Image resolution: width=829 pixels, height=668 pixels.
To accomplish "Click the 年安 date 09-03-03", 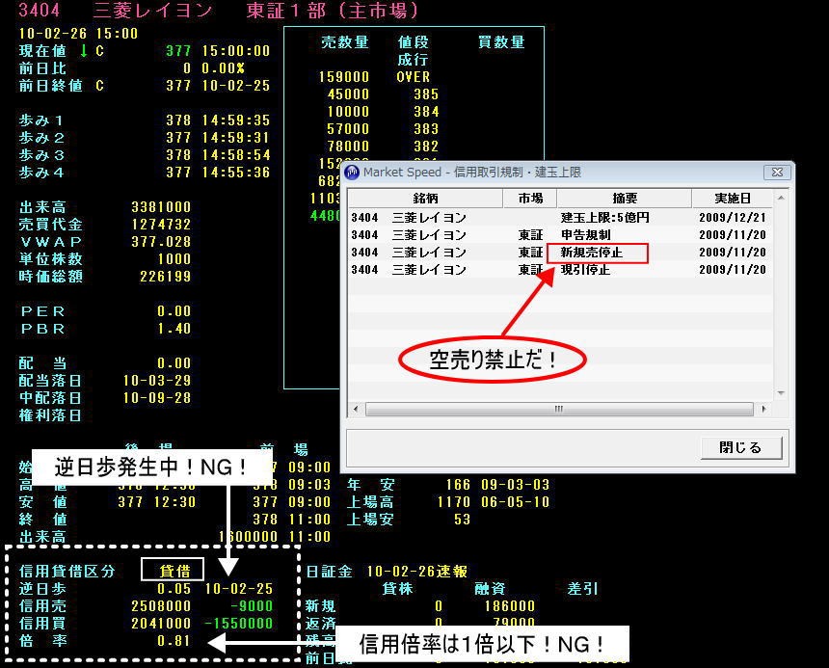I will [x=516, y=485].
